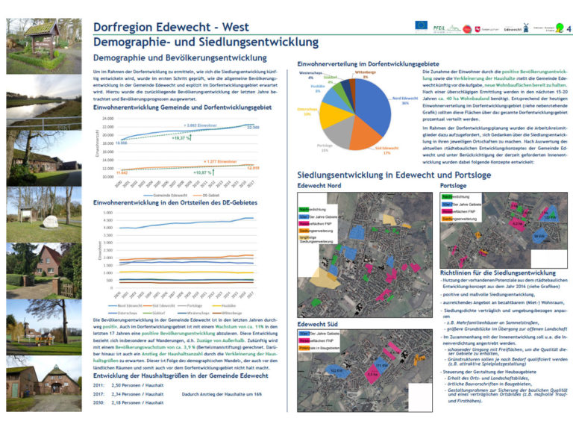Open the village sign photo with mossy roof
This screenshot has height=430, width=573.
44,46
